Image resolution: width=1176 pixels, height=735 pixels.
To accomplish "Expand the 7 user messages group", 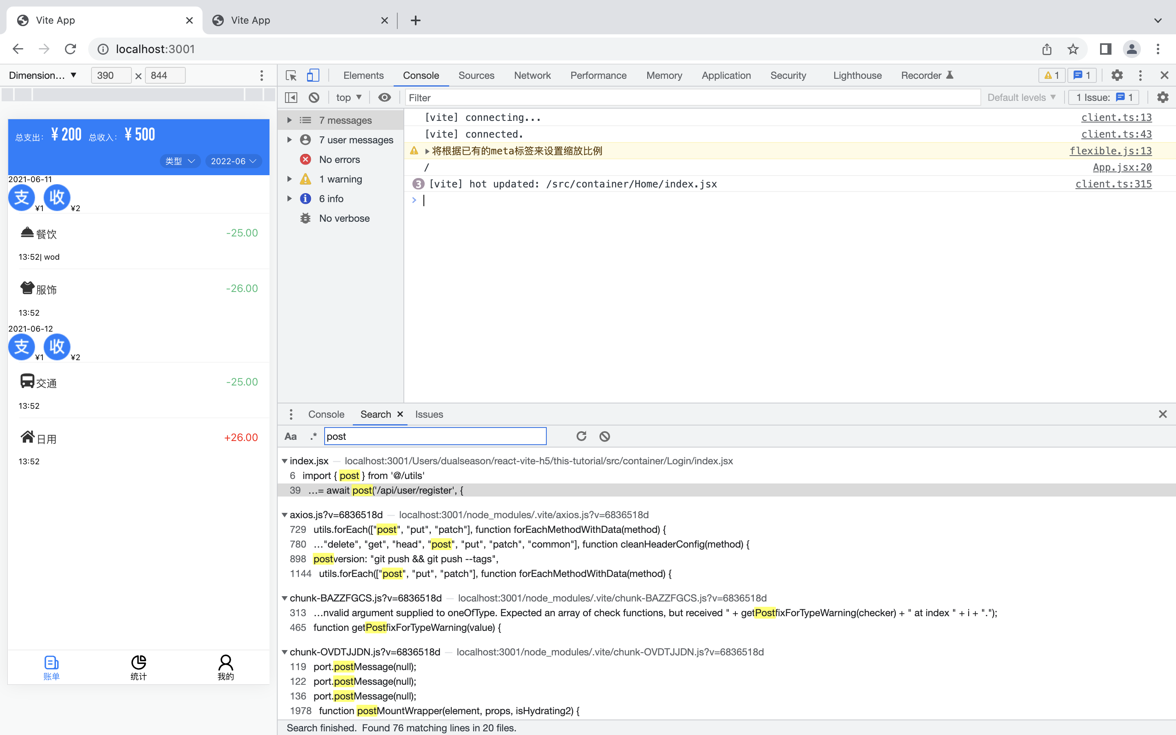I will coord(289,140).
